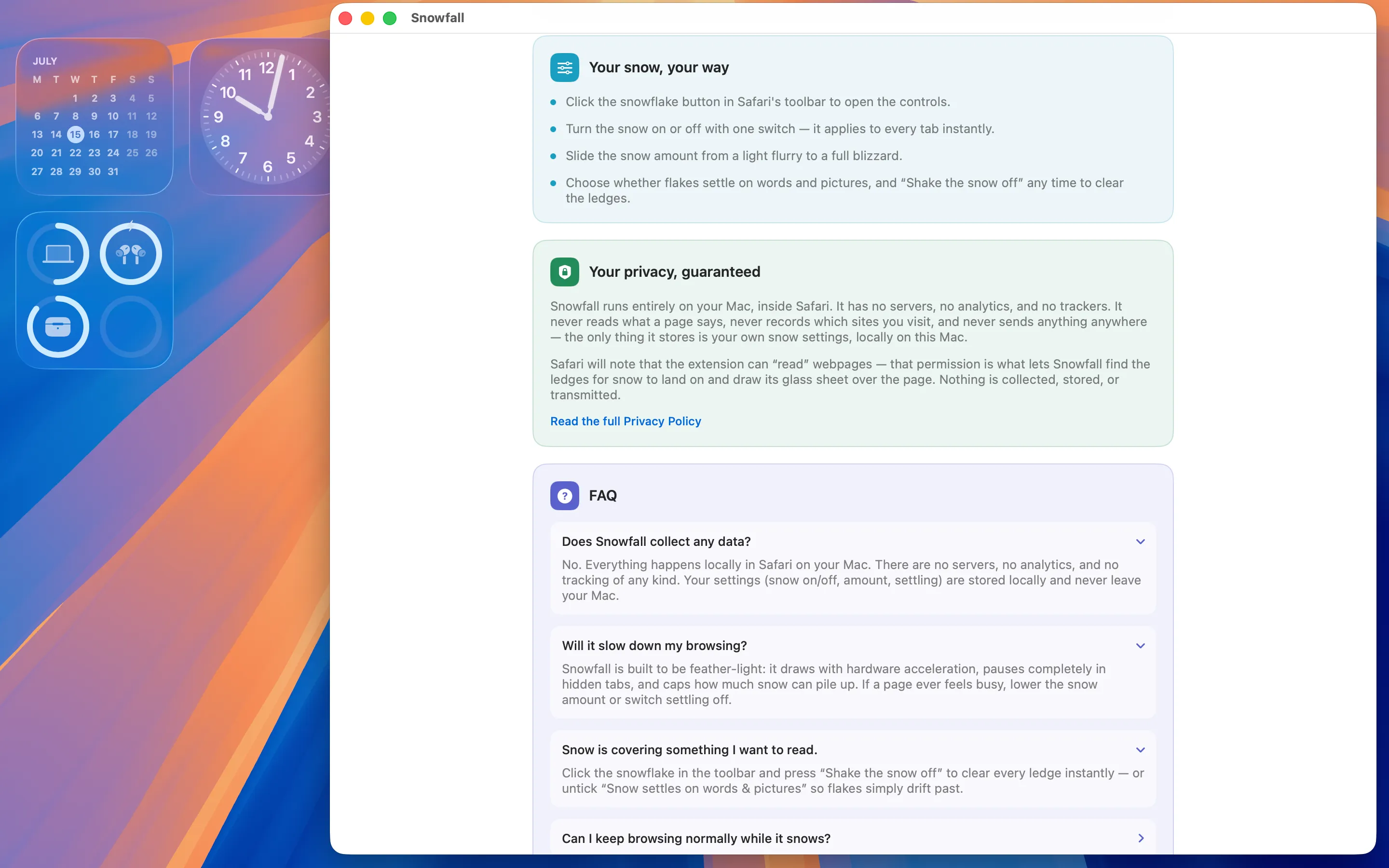Click the bullet about Shake the snow off
The image size is (1389, 868).
pos(844,190)
